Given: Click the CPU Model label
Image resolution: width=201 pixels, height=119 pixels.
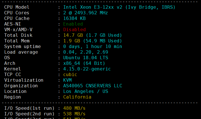Looking at the screenshot, I should [17, 7].
